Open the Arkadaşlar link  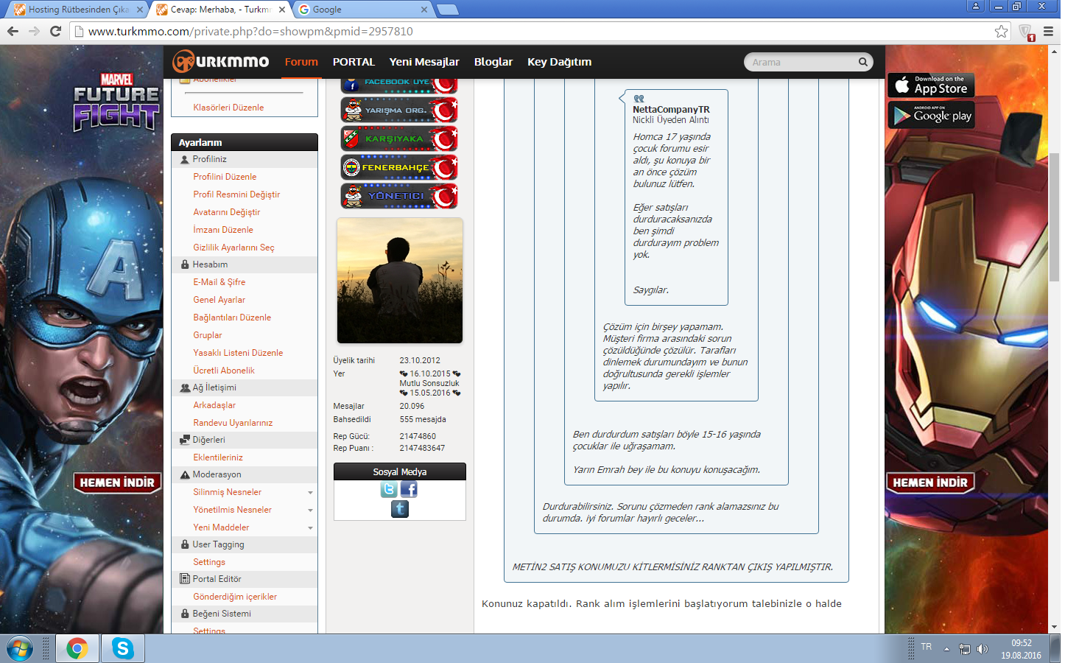point(214,405)
